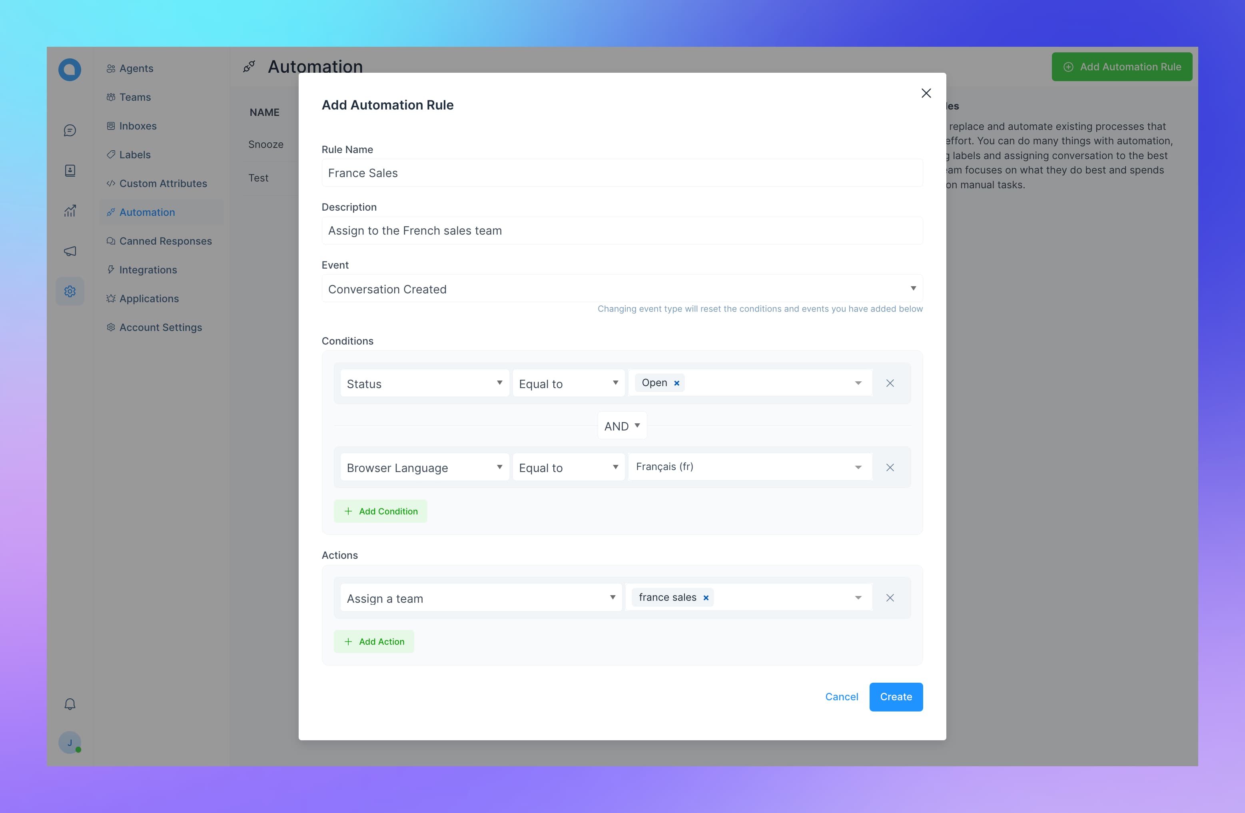Open Labels section in sidebar
1245x813 pixels.
click(x=134, y=154)
